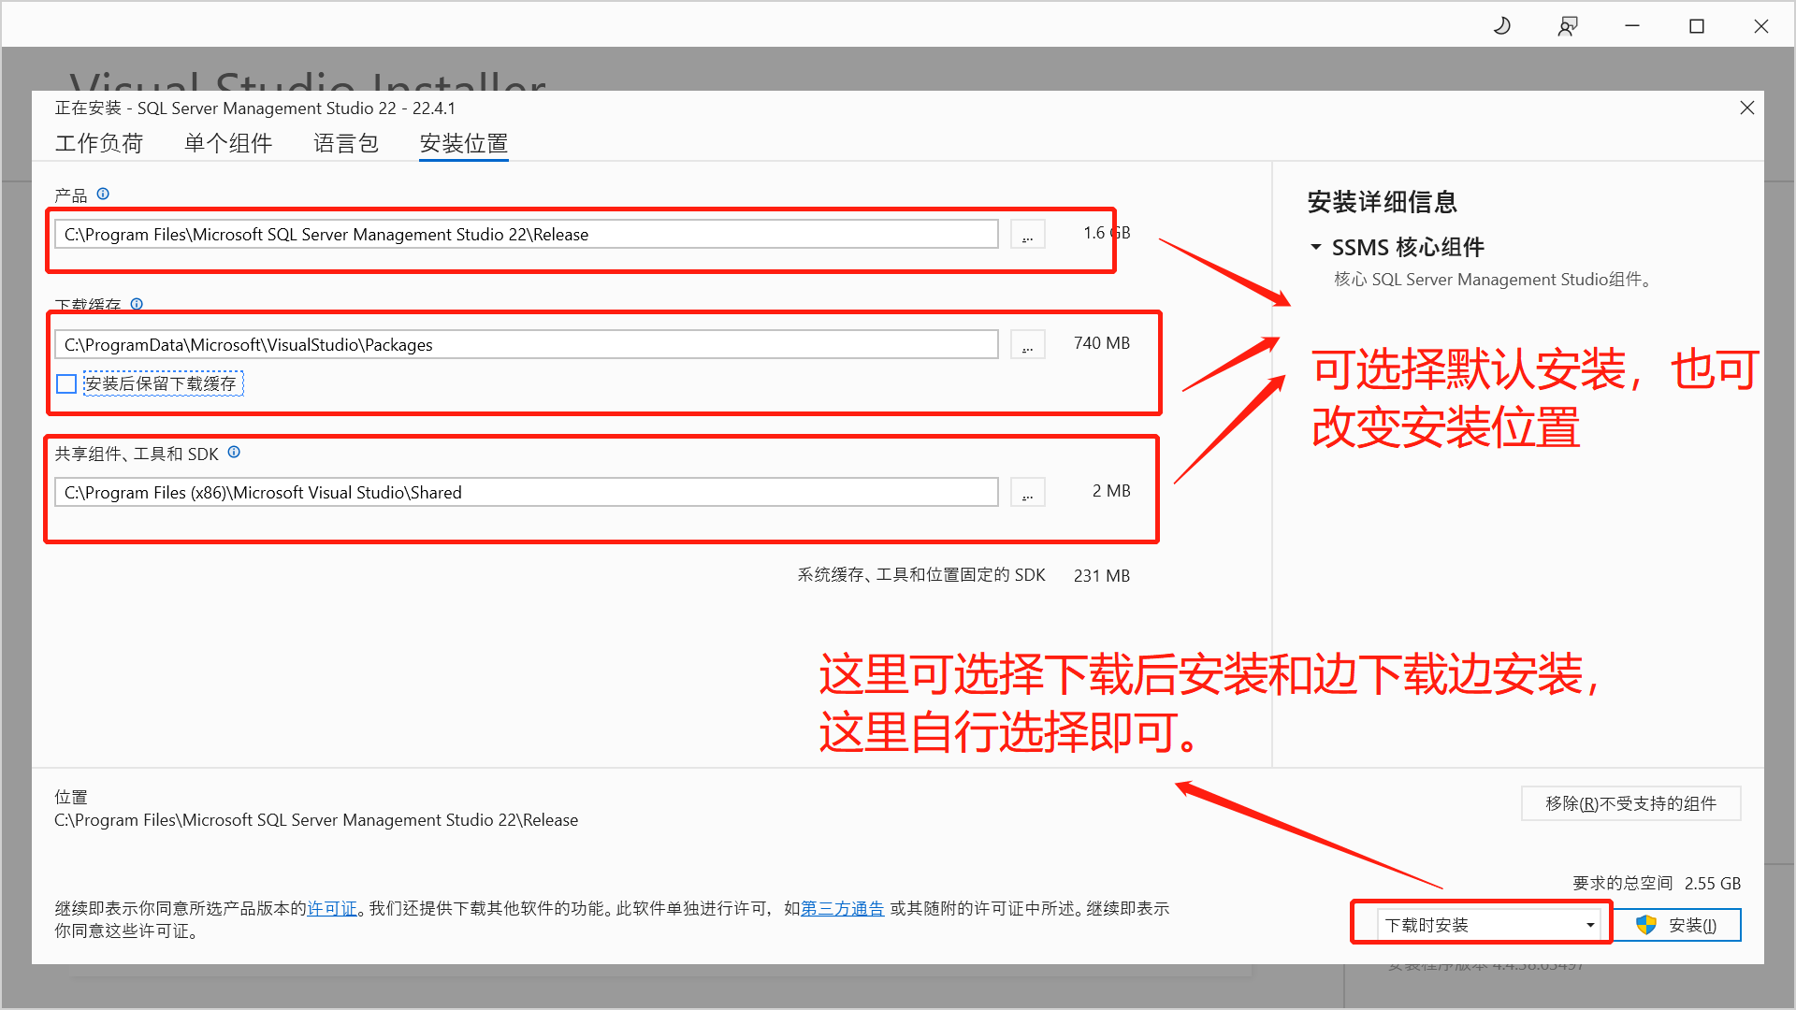Open the 许可证 link
The width and height of the screenshot is (1796, 1010).
(332, 909)
